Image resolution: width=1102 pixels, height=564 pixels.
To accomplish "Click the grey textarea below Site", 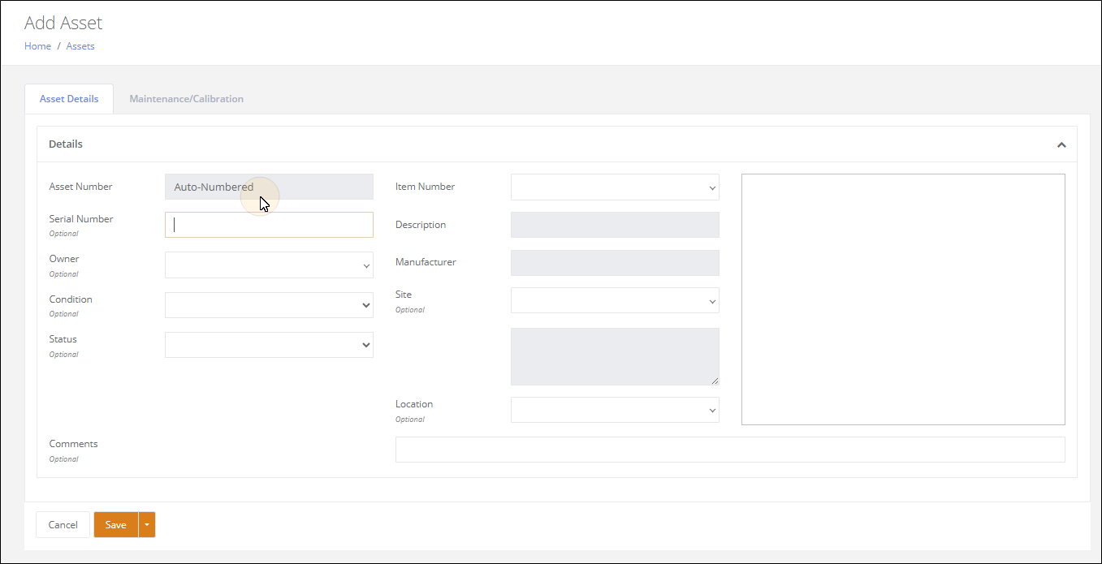I will pos(615,356).
